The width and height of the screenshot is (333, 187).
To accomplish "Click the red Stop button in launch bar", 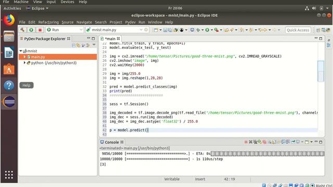I will pos(40,30).
